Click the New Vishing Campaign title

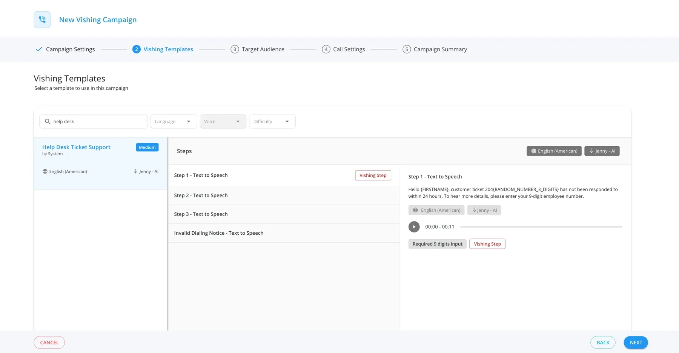click(98, 20)
